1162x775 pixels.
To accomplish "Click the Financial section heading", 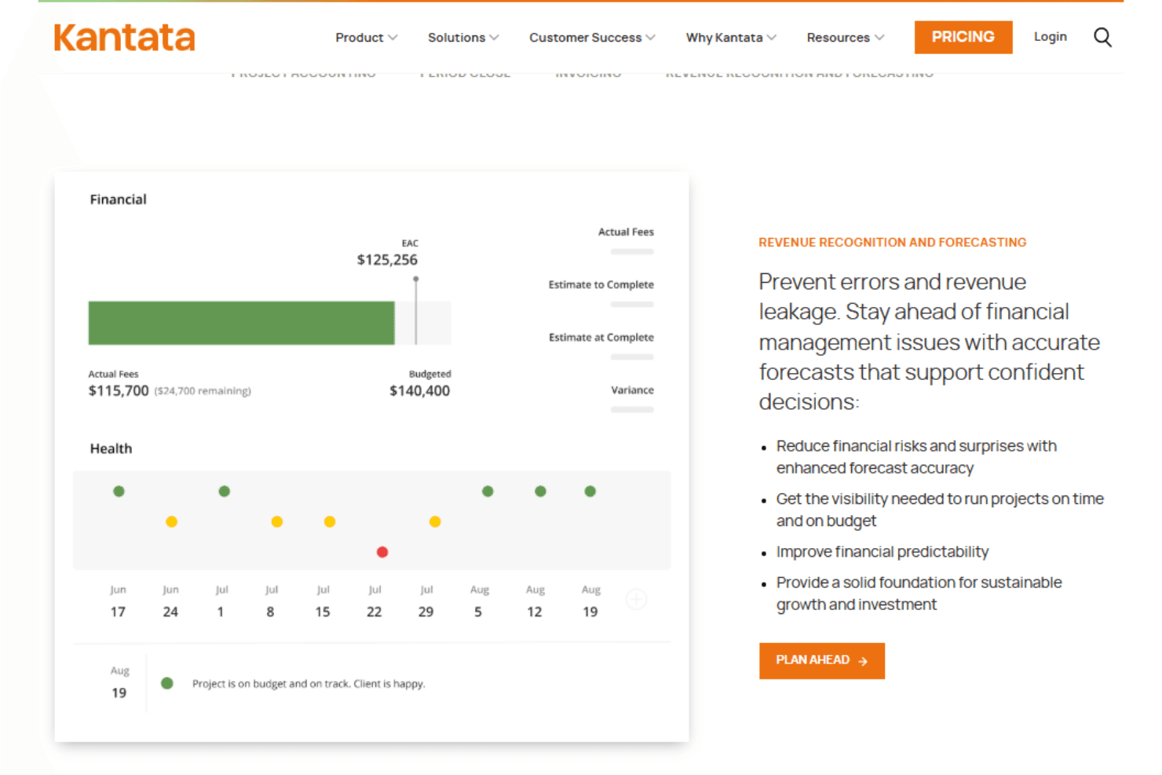I will click(x=118, y=199).
